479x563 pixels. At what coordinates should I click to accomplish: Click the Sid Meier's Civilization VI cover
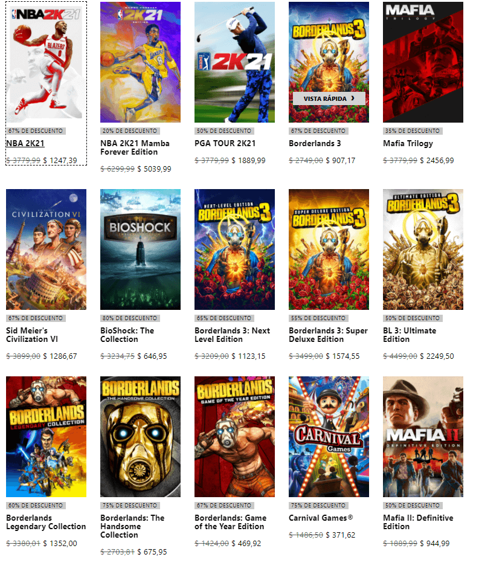(x=46, y=249)
